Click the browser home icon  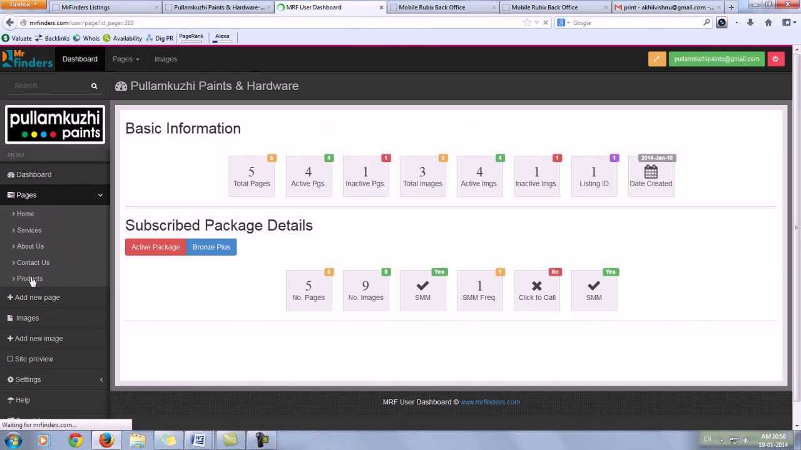(768, 22)
